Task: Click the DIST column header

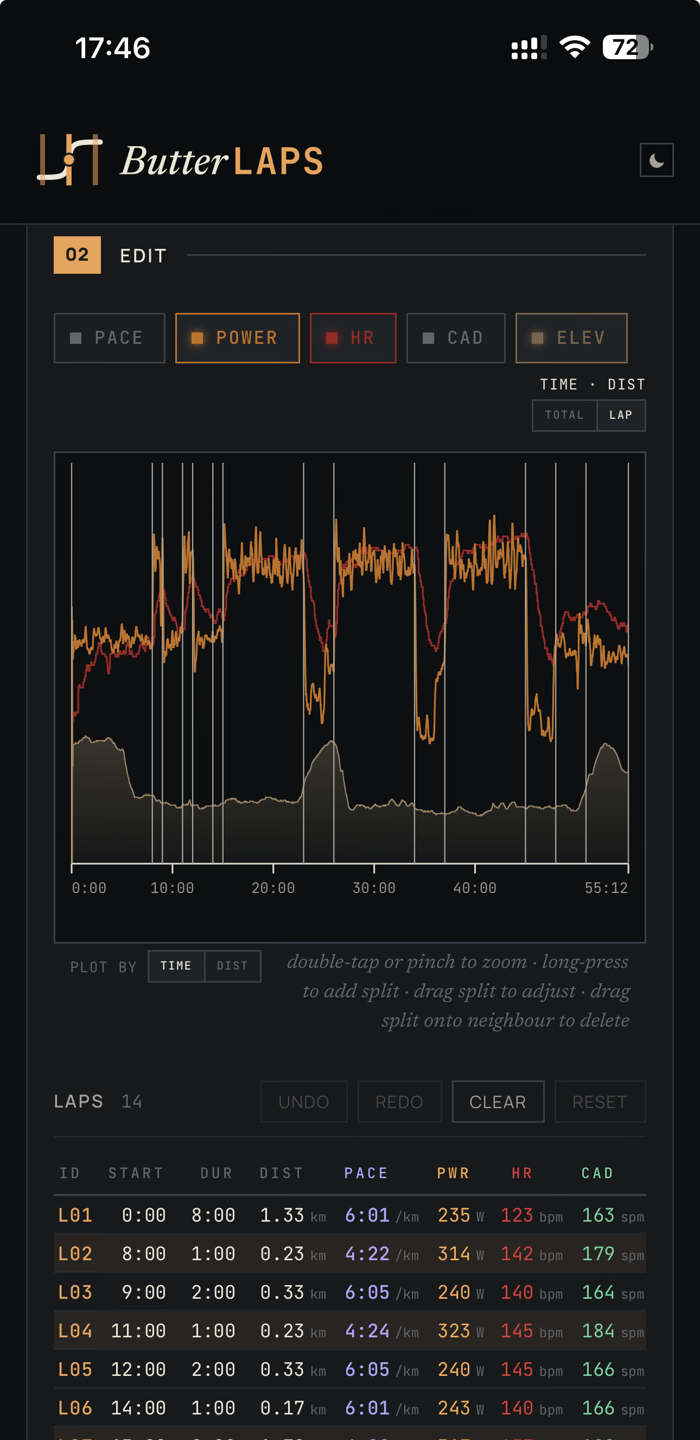Action: click(281, 1173)
